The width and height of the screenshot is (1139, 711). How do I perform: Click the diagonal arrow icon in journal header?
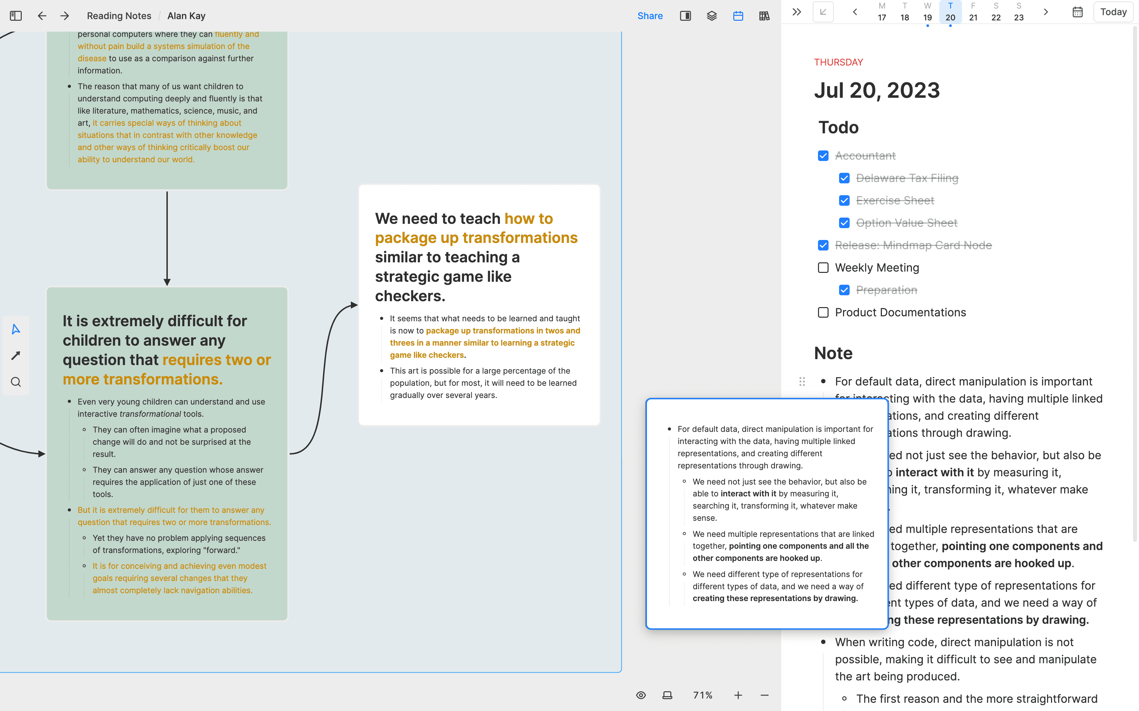[x=823, y=12]
